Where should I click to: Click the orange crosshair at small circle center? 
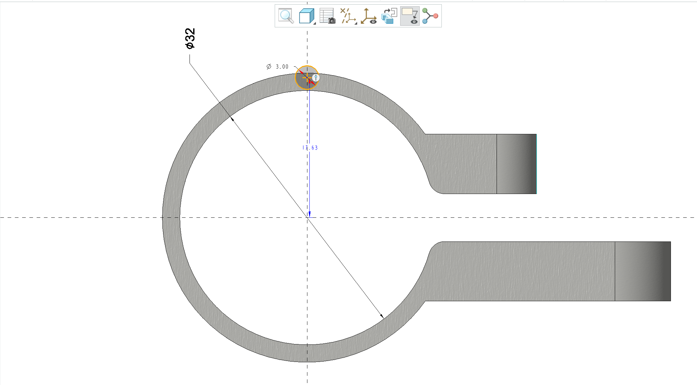[307, 78]
